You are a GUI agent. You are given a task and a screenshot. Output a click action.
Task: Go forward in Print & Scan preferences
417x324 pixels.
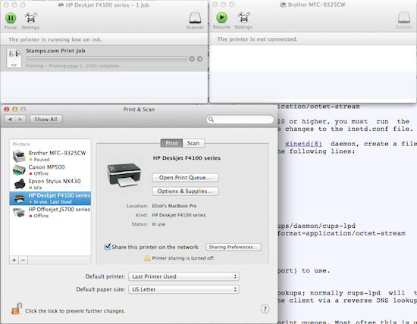pos(20,120)
